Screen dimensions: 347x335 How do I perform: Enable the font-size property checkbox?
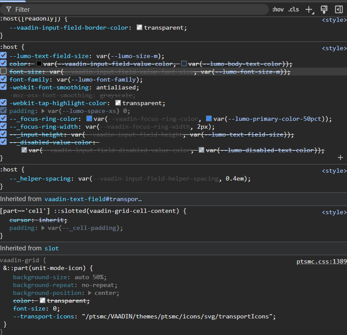[x=3, y=72]
